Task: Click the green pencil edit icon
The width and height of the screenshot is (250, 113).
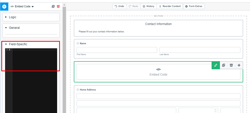Action: pos(216,65)
